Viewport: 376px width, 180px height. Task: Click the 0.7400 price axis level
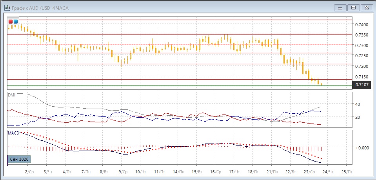point(361,25)
